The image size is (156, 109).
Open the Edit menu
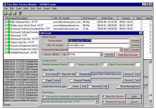pyautogui.click(x=12, y=9)
